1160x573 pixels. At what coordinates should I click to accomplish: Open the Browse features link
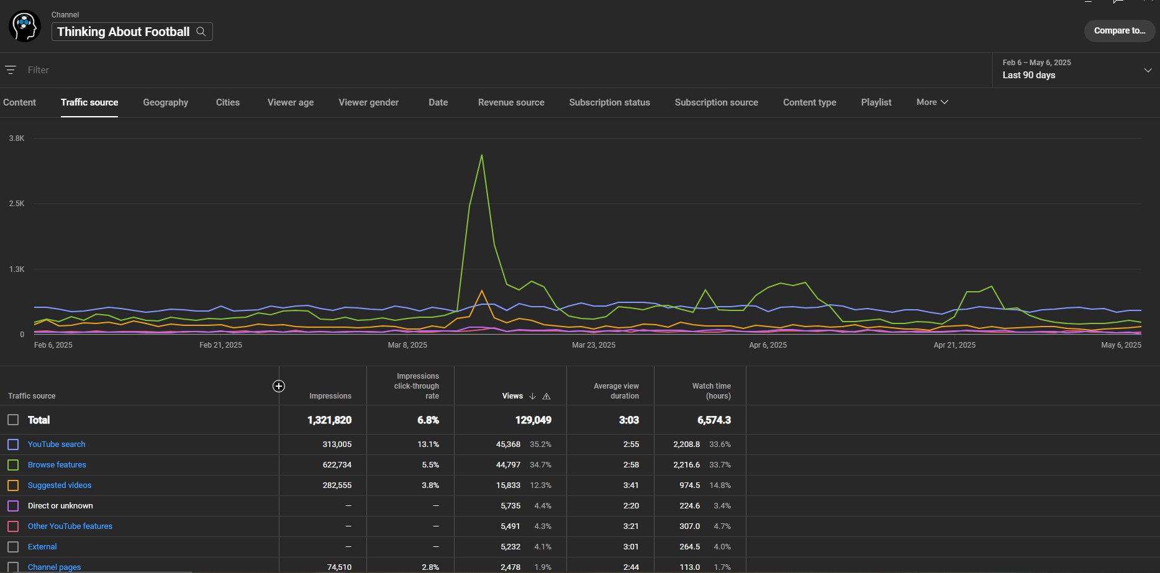click(x=57, y=465)
